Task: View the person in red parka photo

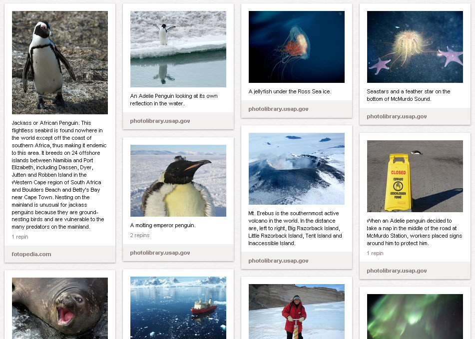Action: 297,312
